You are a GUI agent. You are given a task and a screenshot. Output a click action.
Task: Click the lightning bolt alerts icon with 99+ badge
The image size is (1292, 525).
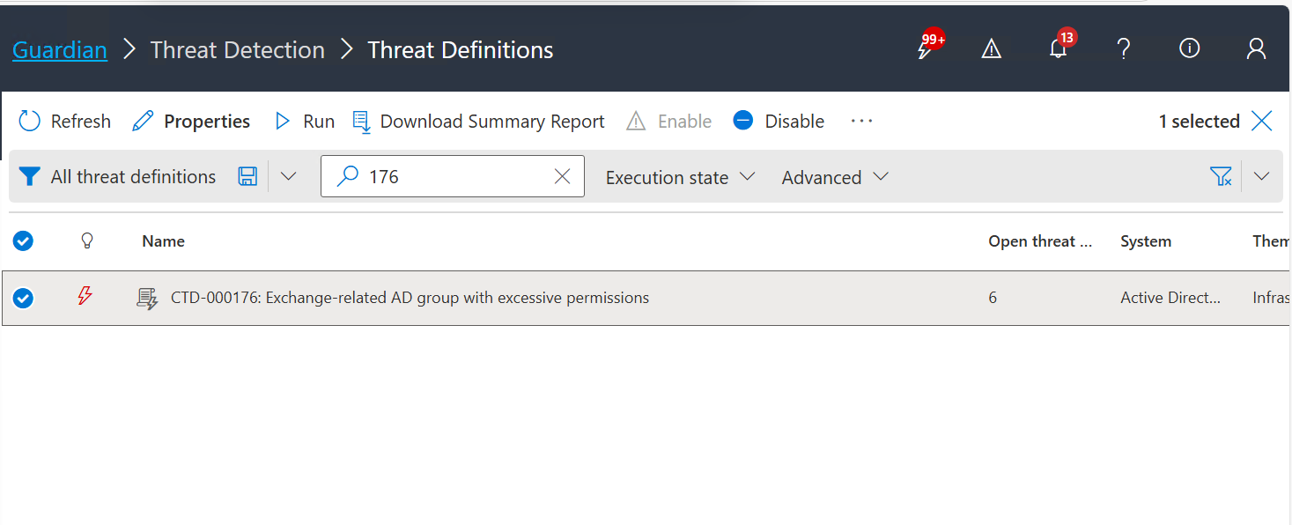tap(927, 49)
